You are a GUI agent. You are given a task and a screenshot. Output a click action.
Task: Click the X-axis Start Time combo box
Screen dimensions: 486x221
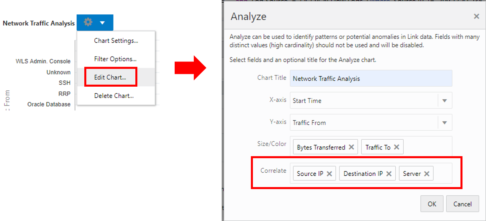click(x=363, y=100)
